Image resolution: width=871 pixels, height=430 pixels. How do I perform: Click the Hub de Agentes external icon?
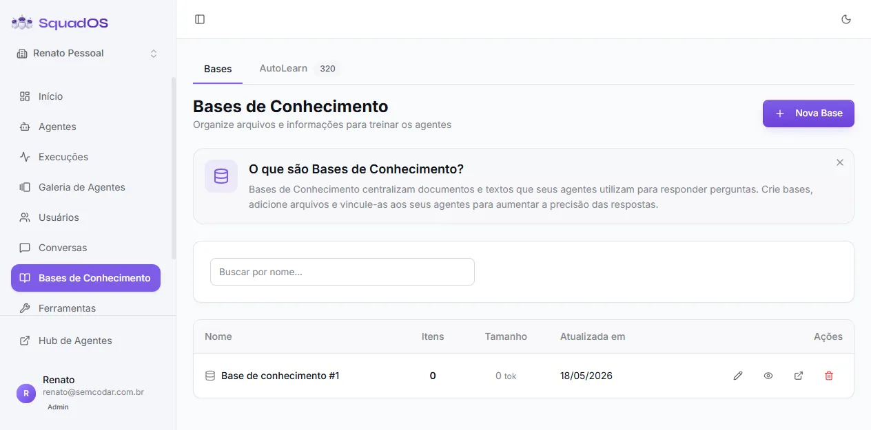coord(25,341)
